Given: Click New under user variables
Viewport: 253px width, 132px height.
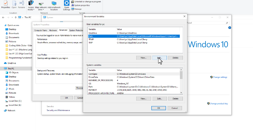Looking at the screenshot, I should 143,58.
